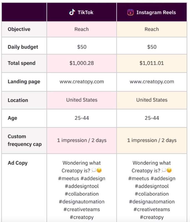Screen dimensions: 190x222
Task: Click the pink TikTok Reach cell
Action: tap(82, 29)
